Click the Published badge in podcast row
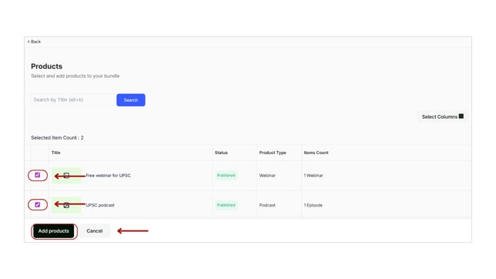Screen dimensions: 496x279 (x=226, y=205)
